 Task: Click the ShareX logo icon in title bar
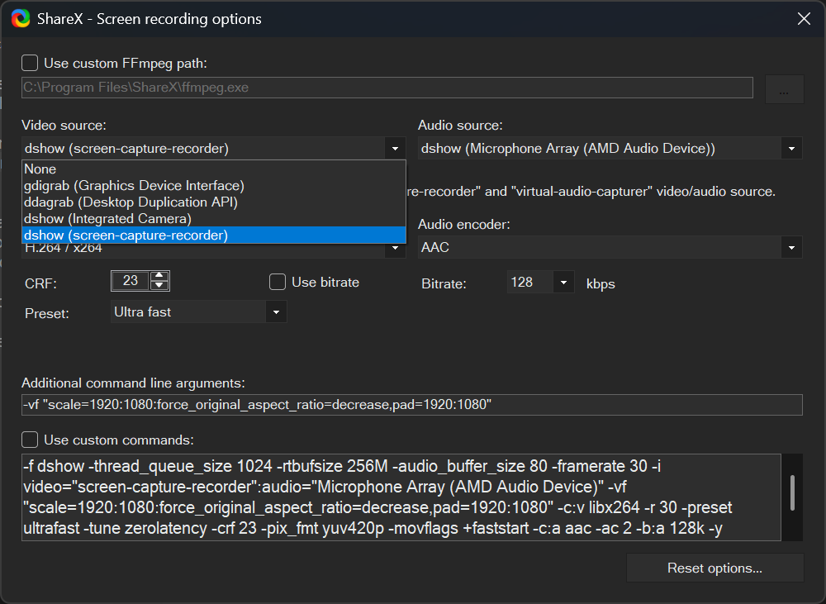coord(21,18)
